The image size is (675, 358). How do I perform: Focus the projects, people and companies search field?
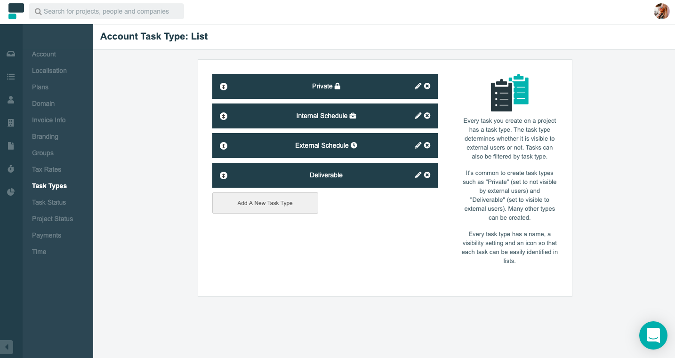tap(106, 11)
